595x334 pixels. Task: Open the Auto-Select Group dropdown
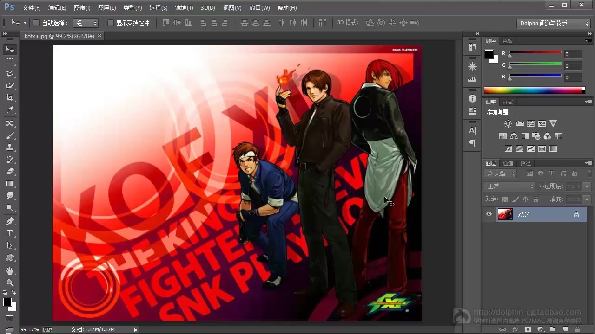click(x=86, y=23)
